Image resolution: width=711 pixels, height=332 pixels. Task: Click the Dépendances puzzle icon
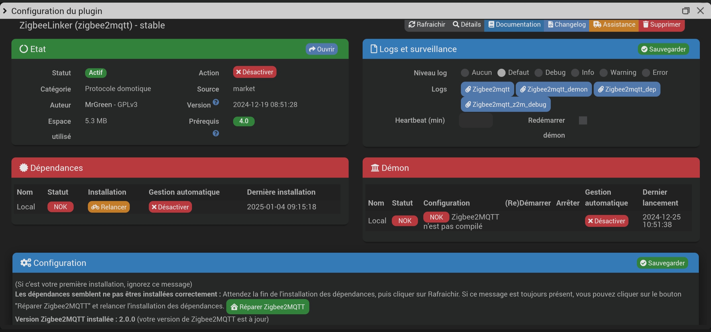point(24,168)
